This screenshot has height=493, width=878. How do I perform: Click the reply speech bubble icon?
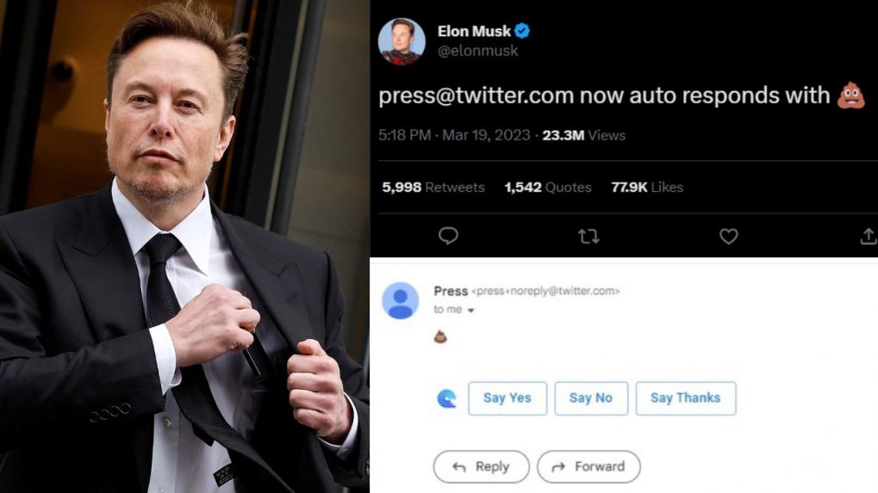(x=448, y=236)
